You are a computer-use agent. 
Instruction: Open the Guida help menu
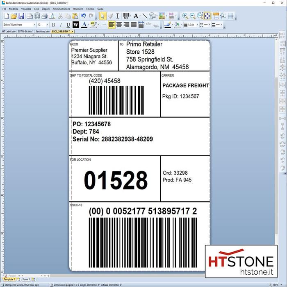100,9
